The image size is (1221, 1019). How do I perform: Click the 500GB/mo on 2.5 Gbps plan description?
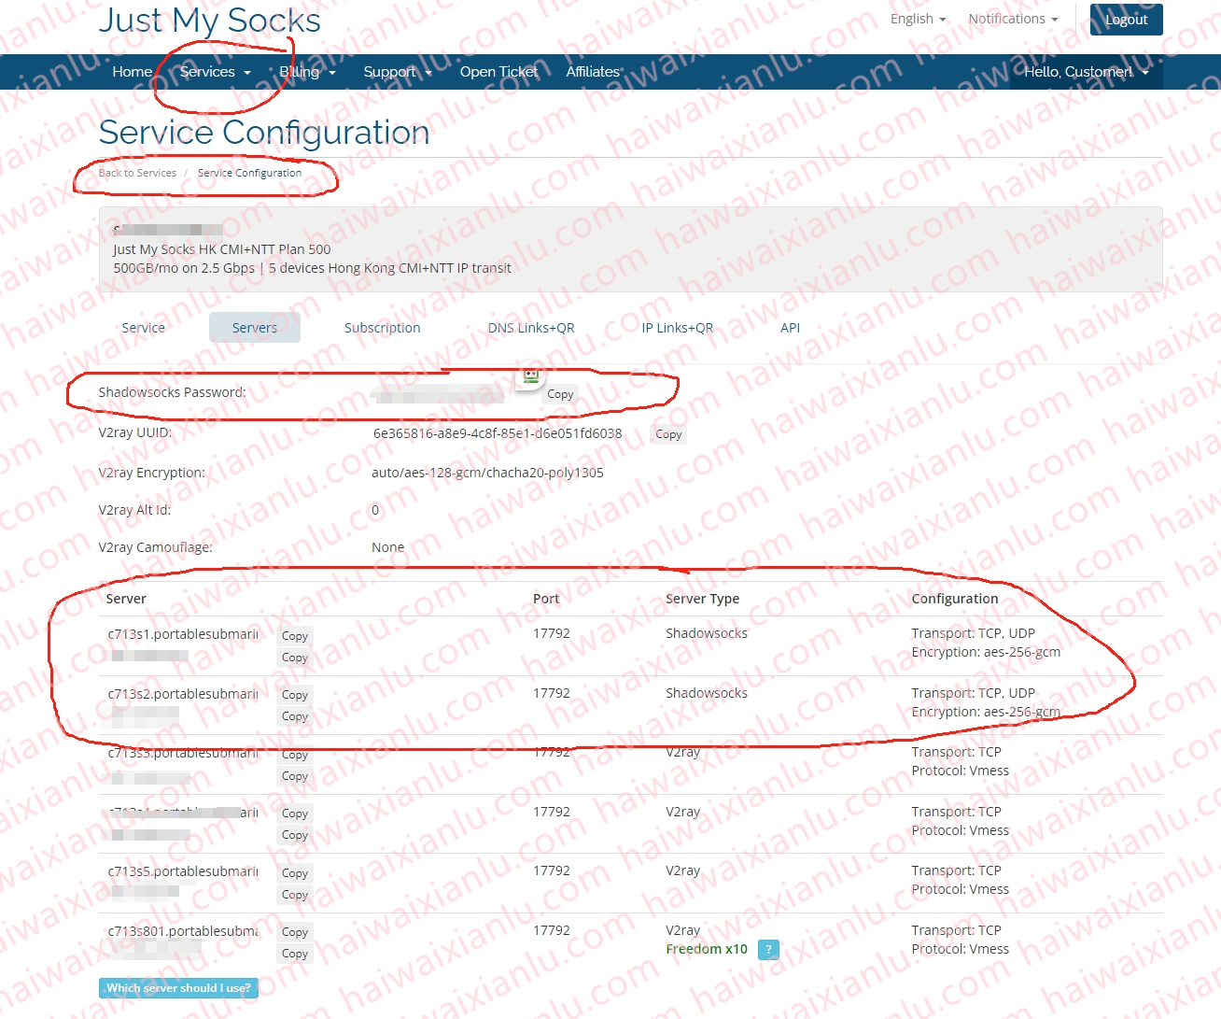312,268
